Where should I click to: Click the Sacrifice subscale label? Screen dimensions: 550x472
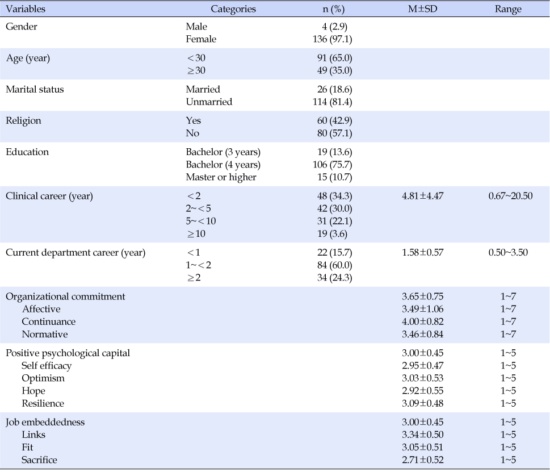click(x=39, y=460)
